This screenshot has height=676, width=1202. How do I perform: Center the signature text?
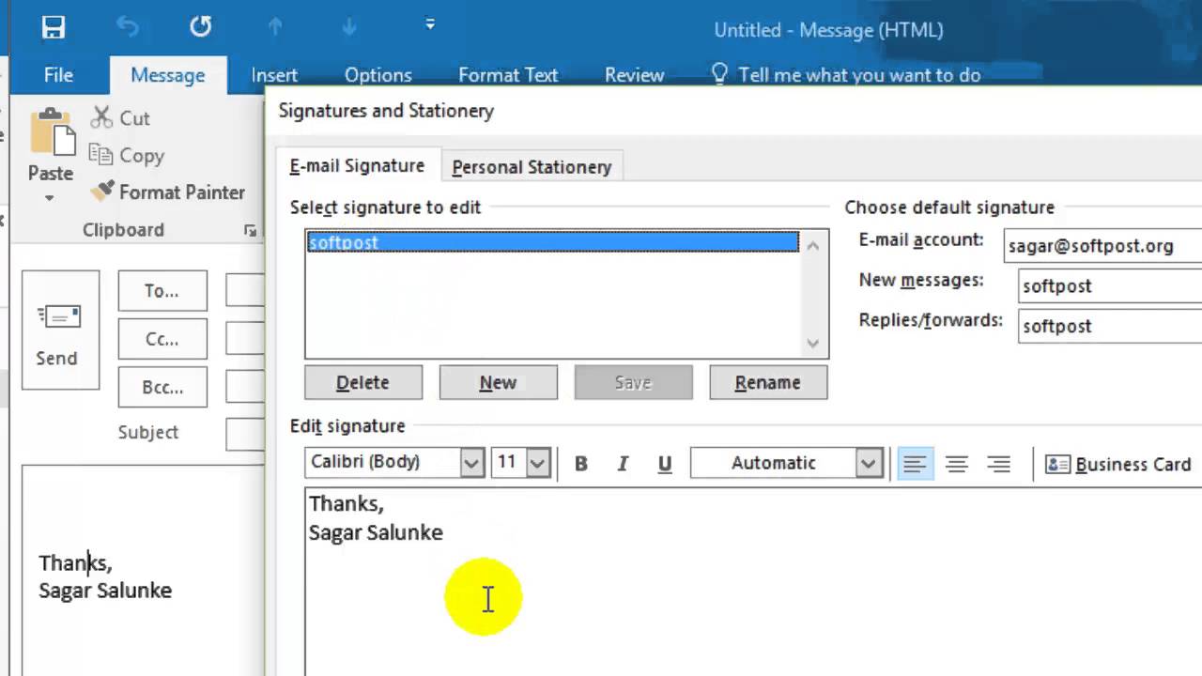957,463
